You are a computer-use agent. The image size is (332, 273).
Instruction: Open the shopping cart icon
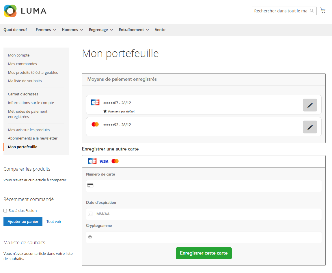[323, 11]
